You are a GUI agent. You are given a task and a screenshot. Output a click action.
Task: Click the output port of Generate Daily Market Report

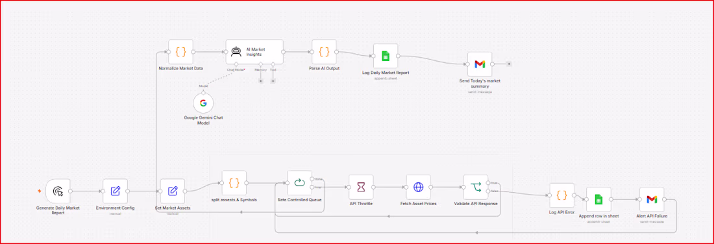[x=71, y=191]
